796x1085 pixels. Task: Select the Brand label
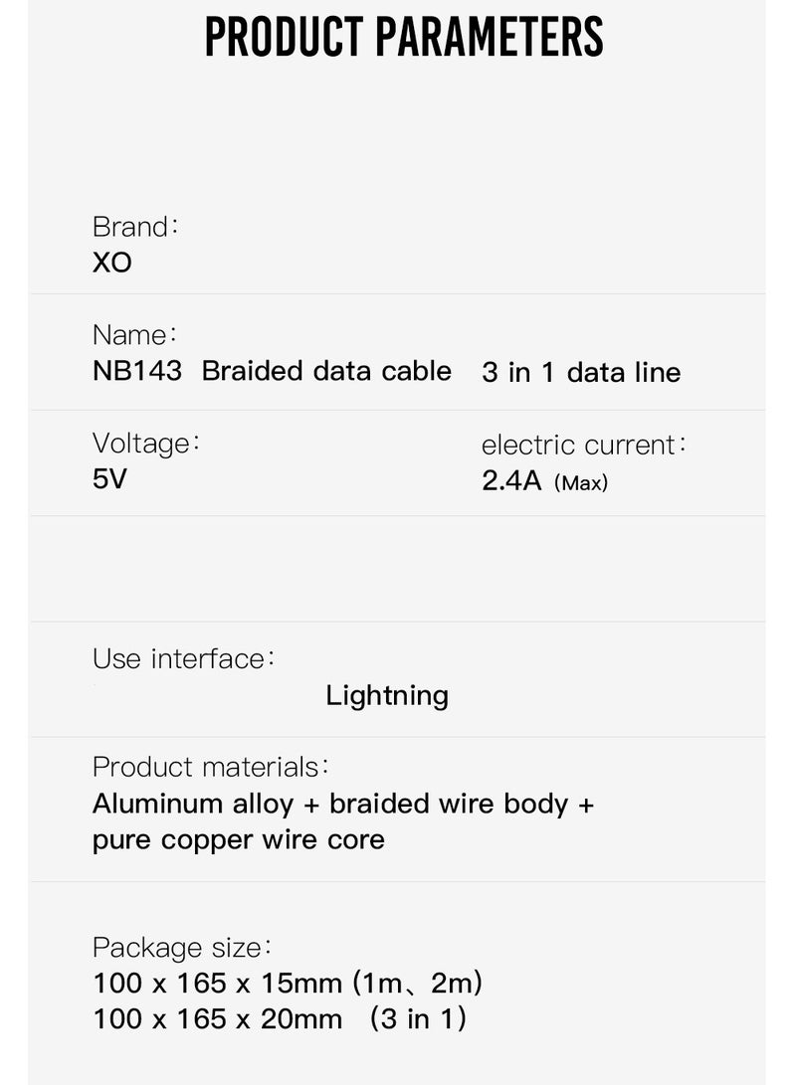(x=135, y=227)
